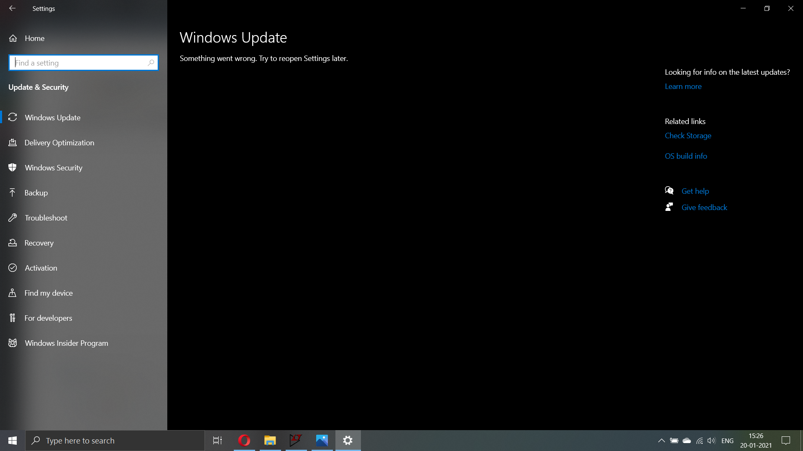Open Photos app from taskbar
The image size is (803, 451).
322,441
